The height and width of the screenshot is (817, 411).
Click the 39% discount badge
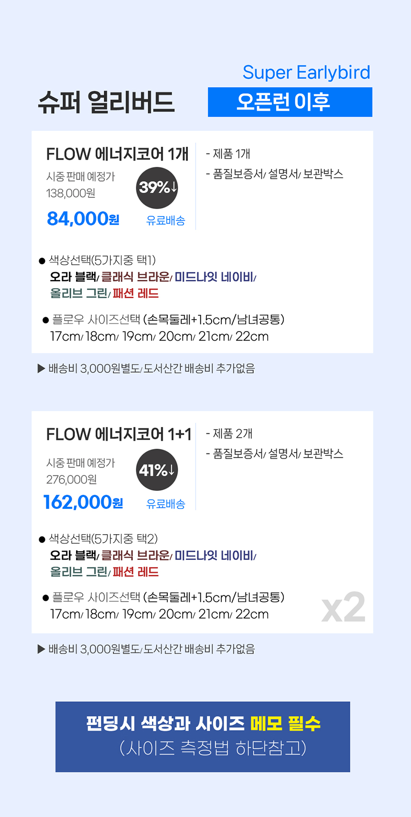click(157, 187)
